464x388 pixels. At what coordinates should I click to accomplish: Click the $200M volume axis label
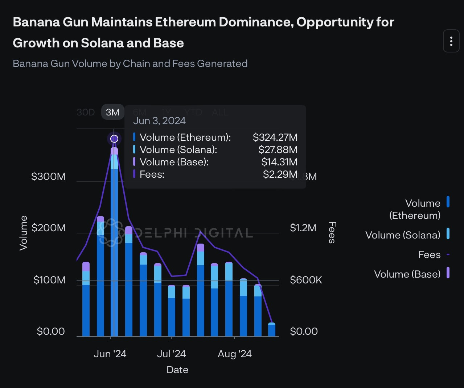coord(48,228)
